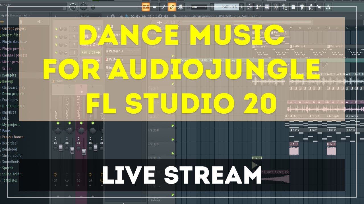Toggle the link-to-controller chain button
This screenshot has width=364, height=204.
[172, 7]
